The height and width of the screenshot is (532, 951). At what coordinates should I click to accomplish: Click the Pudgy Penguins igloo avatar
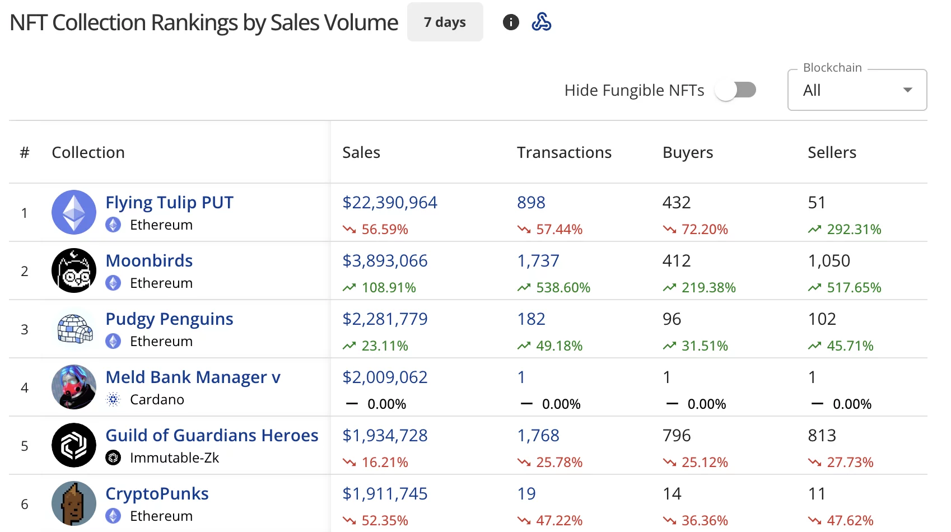coord(73,329)
